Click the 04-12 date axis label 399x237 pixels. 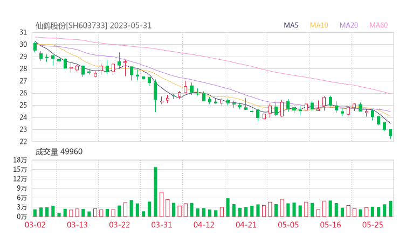tap(204, 225)
